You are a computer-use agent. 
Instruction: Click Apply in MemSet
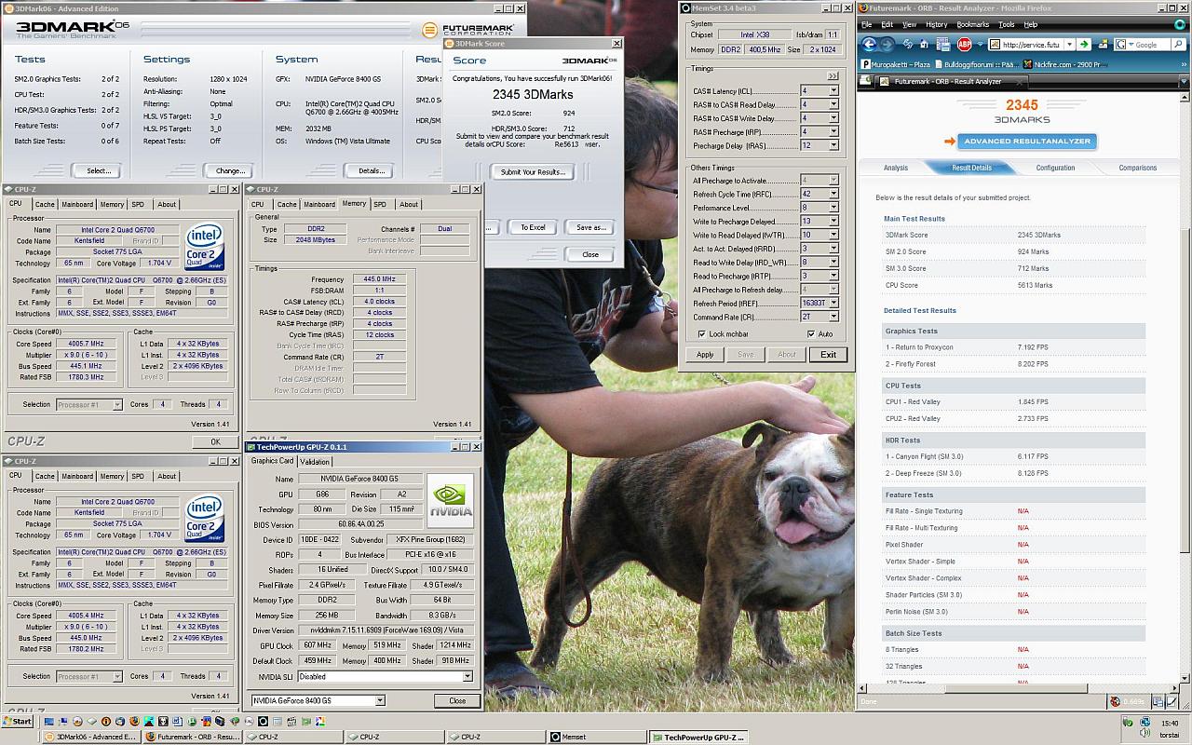click(x=705, y=354)
